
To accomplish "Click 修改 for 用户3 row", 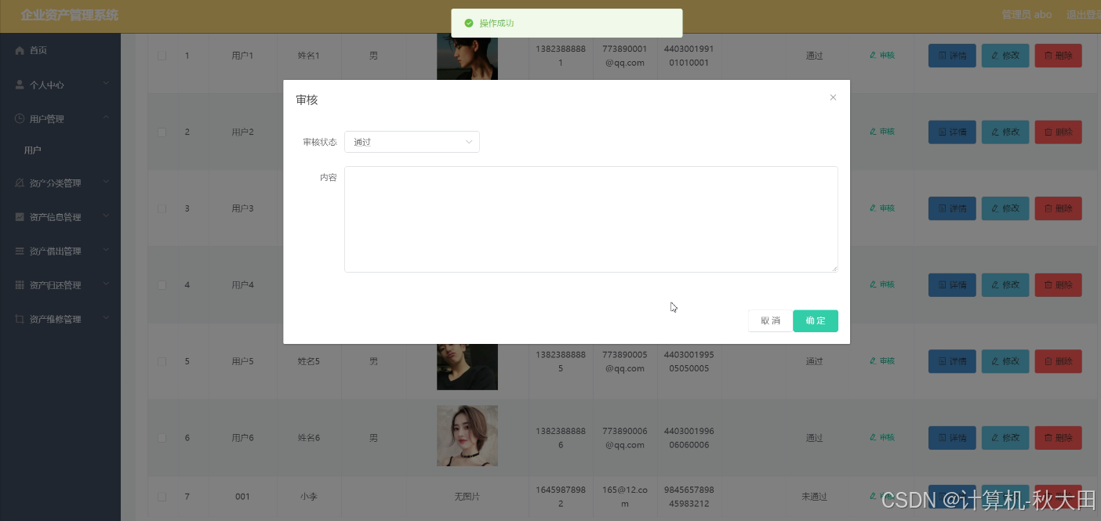I will 1005,208.
